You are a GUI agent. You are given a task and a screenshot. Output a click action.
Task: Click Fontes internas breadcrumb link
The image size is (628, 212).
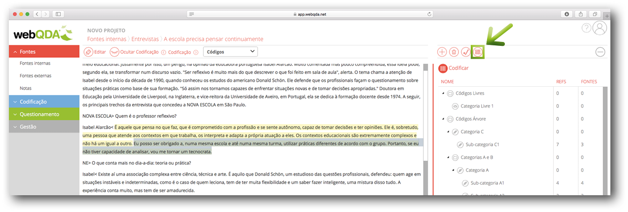pyautogui.click(x=106, y=38)
